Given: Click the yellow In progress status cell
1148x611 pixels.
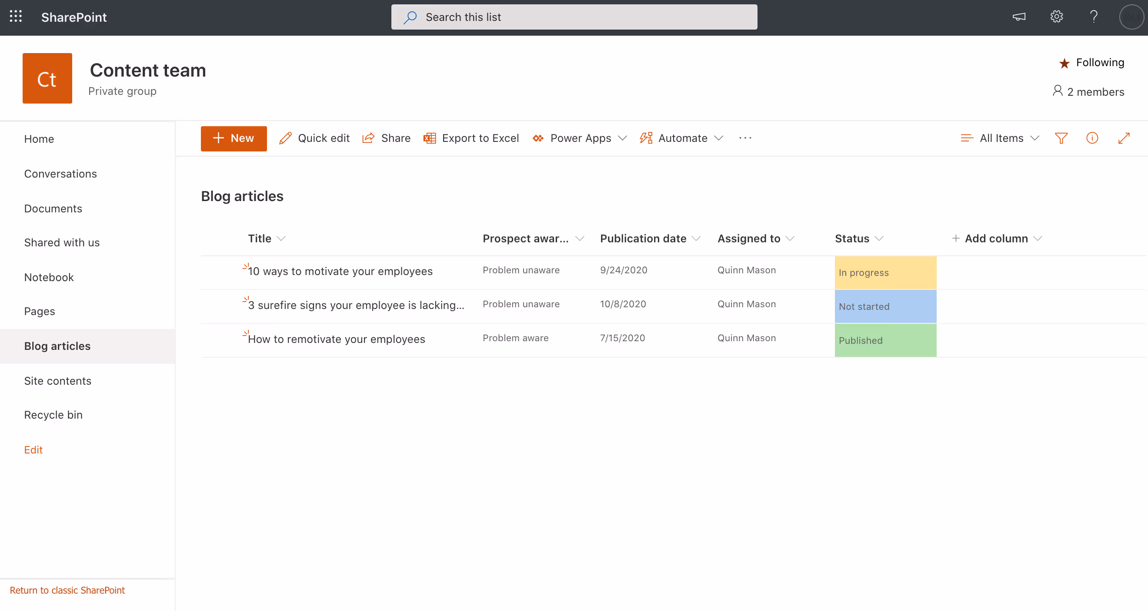Looking at the screenshot, I should tap(885, 272).
